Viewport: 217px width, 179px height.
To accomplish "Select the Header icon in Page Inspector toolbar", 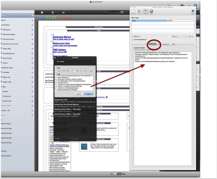I will pos(146,12).
